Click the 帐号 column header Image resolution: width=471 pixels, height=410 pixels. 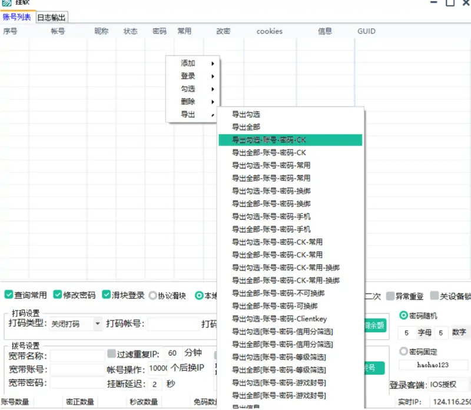tap(57, 32)
